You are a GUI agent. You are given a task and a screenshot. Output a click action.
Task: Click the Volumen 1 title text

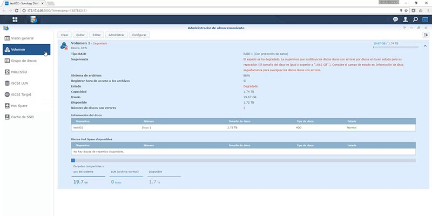(80, 43)
